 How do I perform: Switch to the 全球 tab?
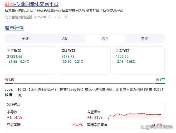point(25,39)
